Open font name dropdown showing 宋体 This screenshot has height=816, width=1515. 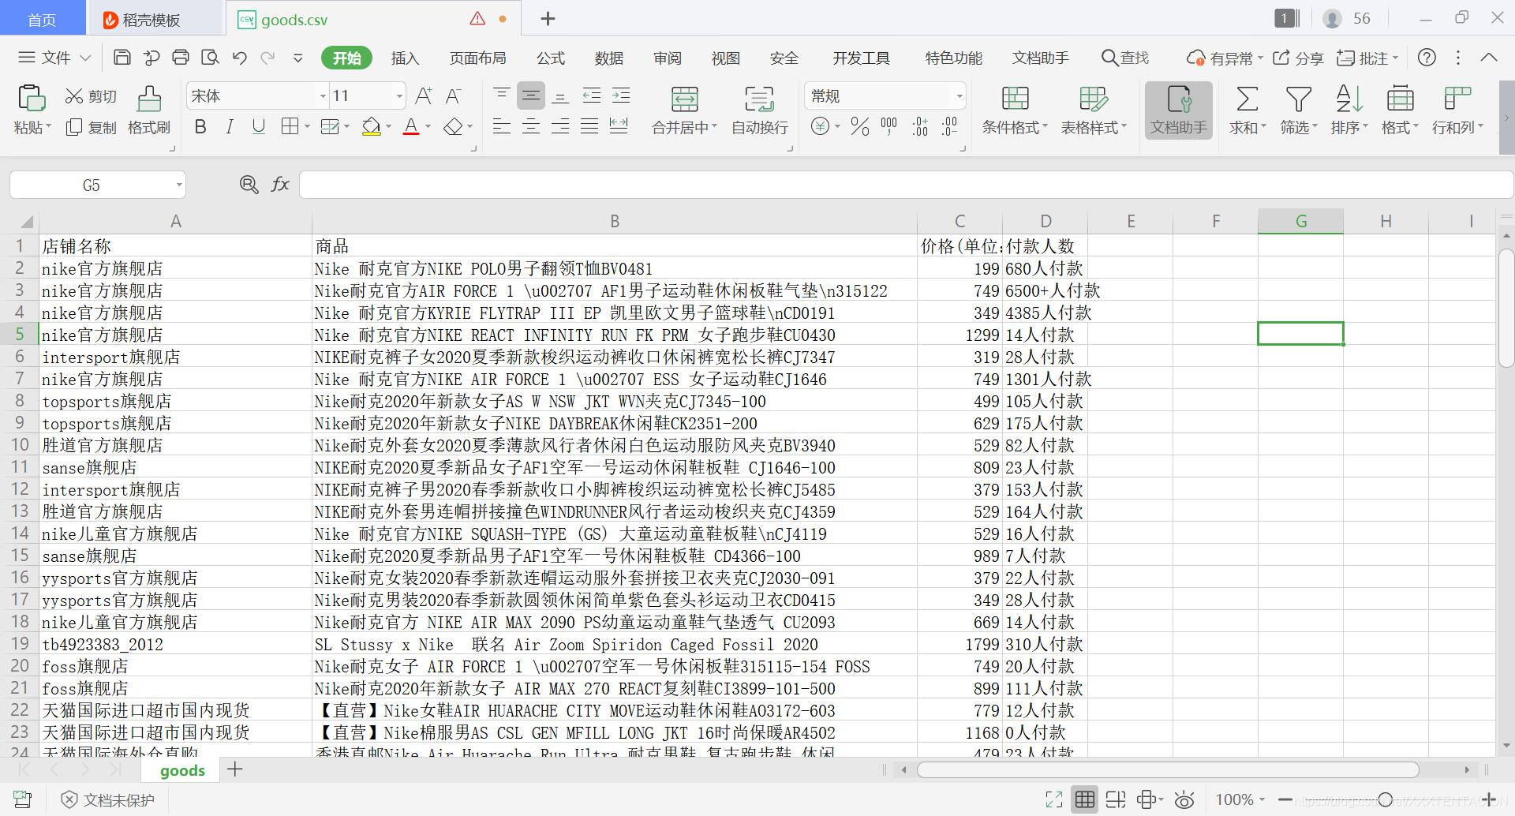tap(323, 96)
